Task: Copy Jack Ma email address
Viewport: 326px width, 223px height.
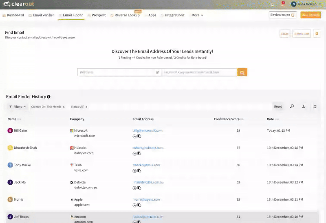Action: pos(139,188)
